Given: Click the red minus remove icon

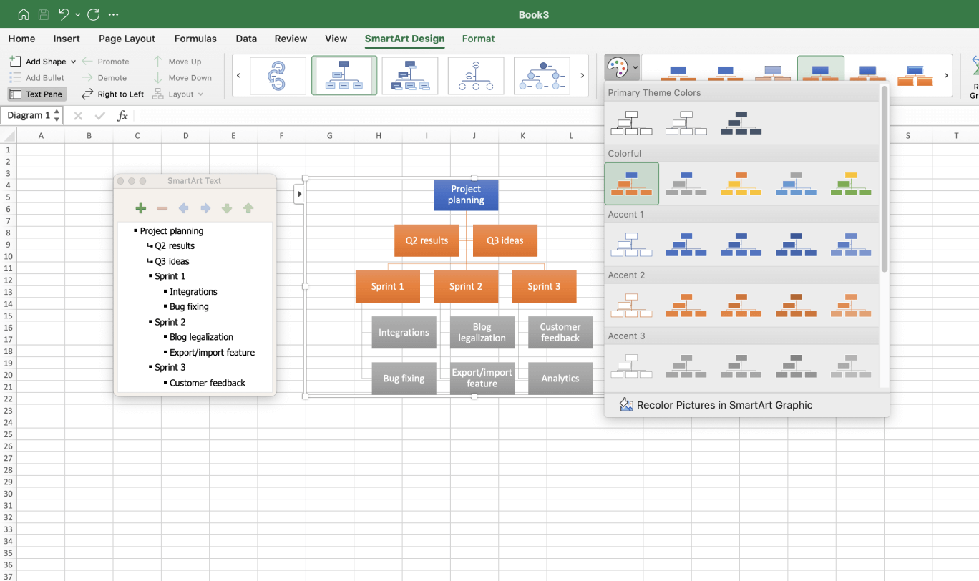Looking at the screenshot, I should tap(162, 208).
